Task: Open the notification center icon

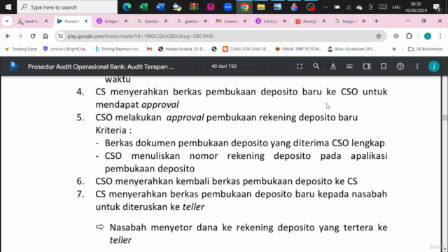Action: (x=437, y=7)
